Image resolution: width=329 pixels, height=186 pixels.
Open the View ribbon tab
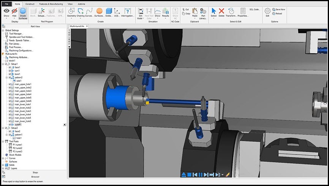[70, 4]
